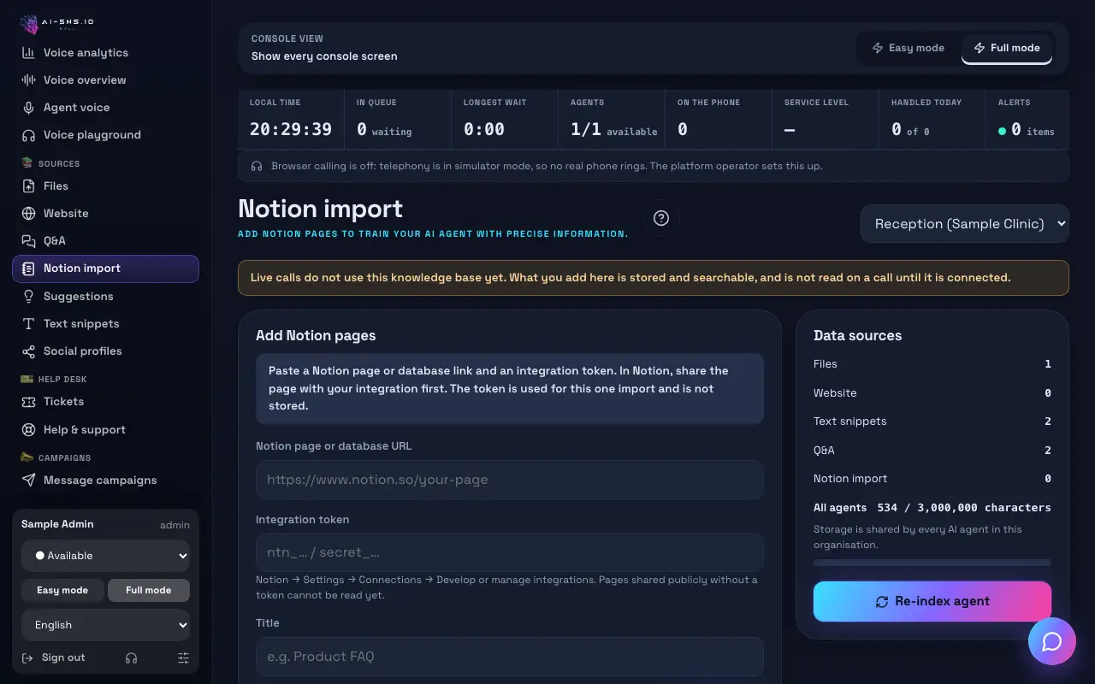Viewport: 1095px width, 684px height.
Task: Open Notion import in the sidebar
Action: click(106, 268)
